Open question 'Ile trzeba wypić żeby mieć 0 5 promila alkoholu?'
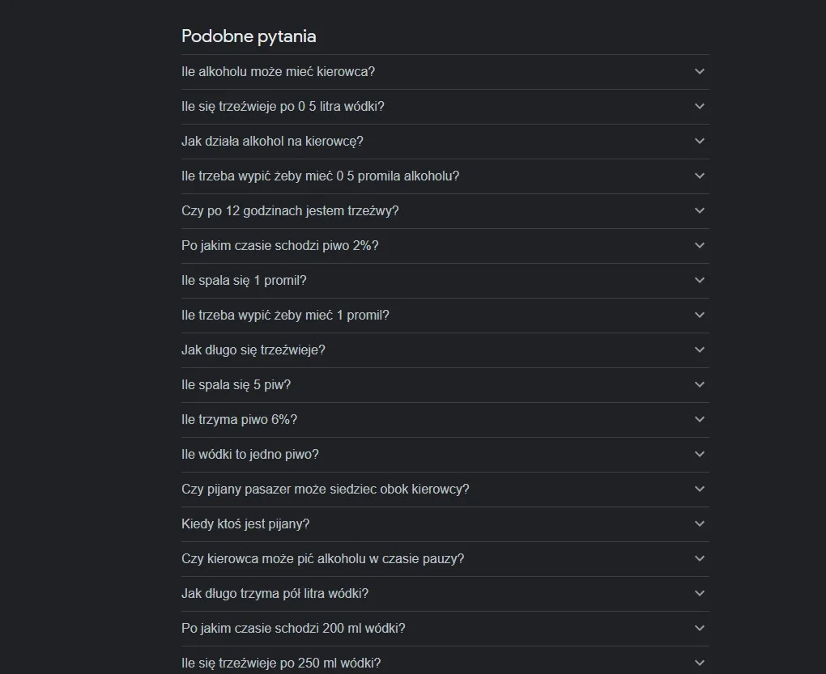This screenshot has width=826, height=674. pyautogui.click(x=445, y=176)
